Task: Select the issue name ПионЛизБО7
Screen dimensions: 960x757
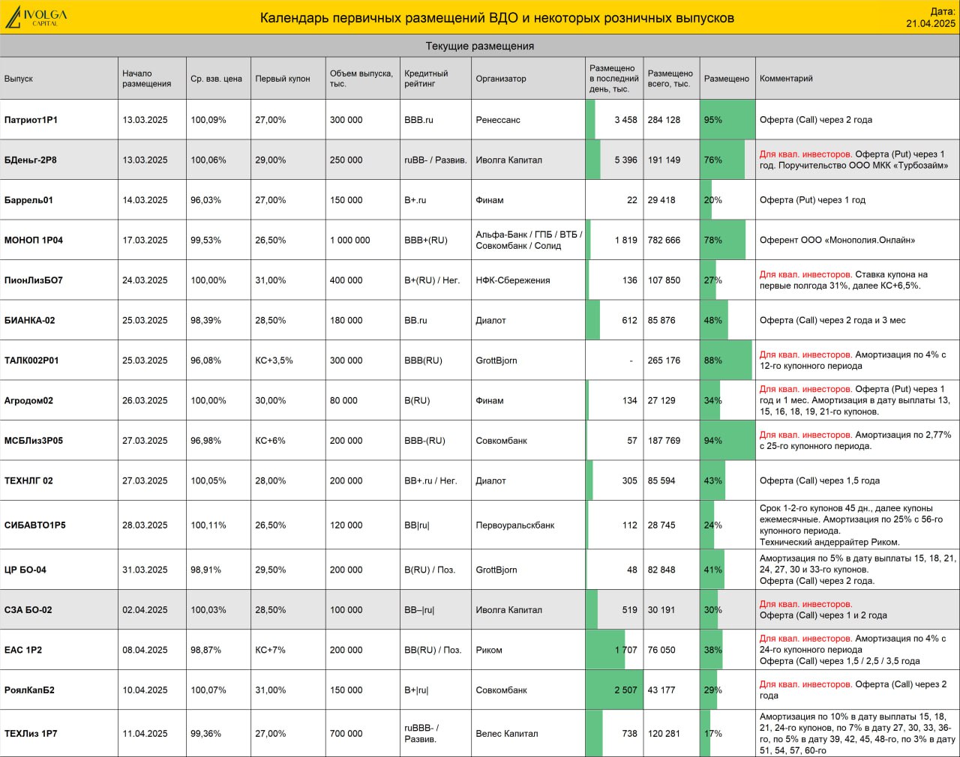Action: coord(34,280)
